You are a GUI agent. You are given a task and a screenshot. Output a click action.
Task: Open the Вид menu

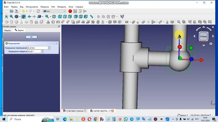[21, 7]
